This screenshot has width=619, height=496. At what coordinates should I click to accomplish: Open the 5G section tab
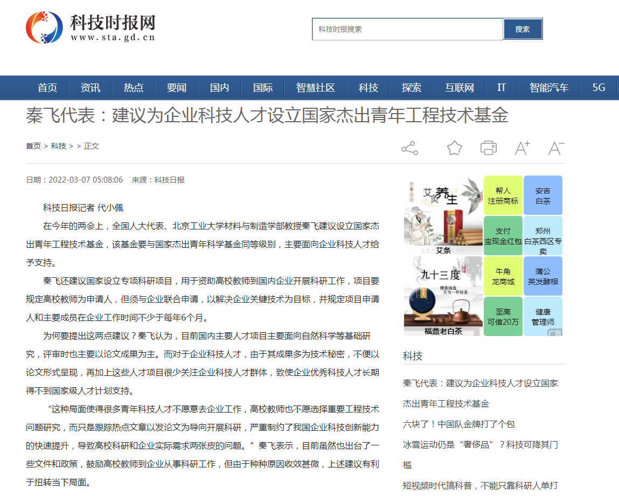click(599, 87)
